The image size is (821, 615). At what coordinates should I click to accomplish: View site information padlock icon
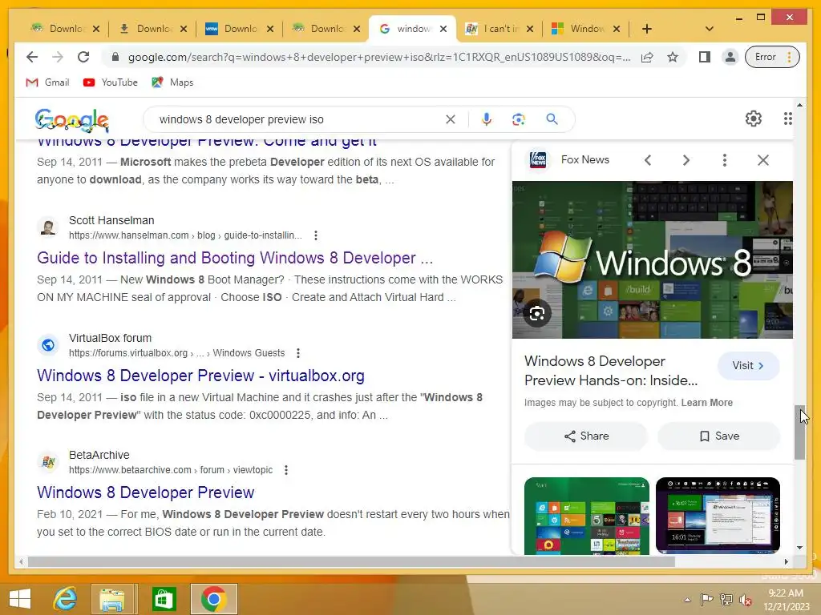click(x=115, y=57)
